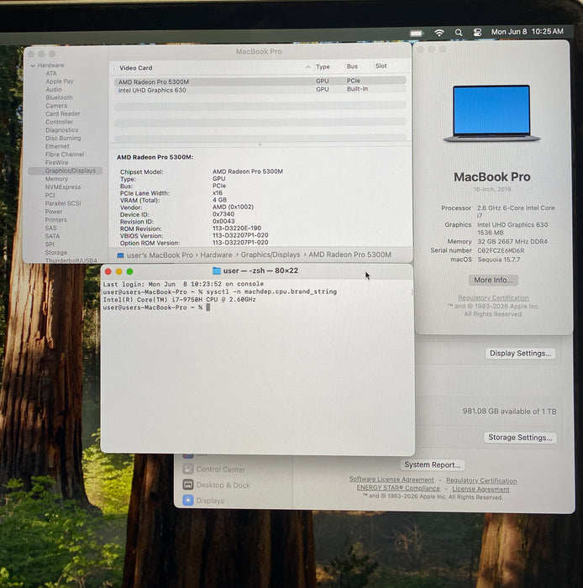Select Power in hardware sidebar
The height and width of the screenshot is (588, 583).
[54, 212]
